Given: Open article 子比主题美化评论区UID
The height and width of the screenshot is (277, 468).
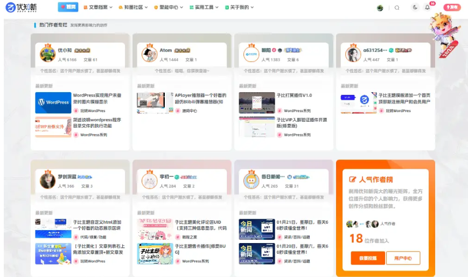Looking at the screenshot, I should point(200,225).
